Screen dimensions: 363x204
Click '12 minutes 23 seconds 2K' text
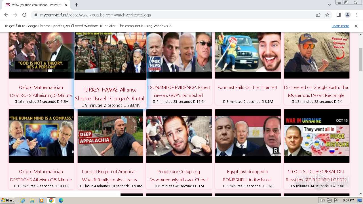click(317, 102)
